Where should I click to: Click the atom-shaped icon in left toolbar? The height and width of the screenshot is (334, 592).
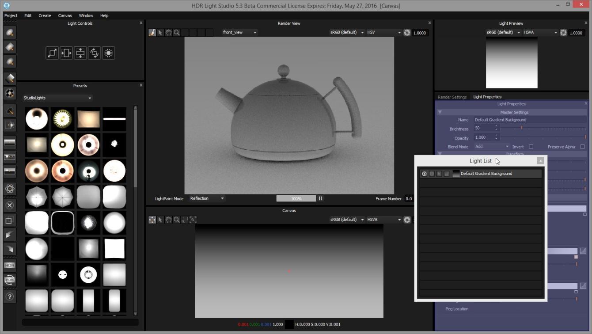coord(10,189)
